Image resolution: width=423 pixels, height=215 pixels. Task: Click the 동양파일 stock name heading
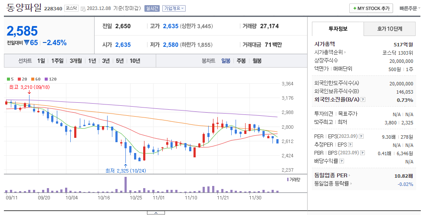[x=24, y=7]
